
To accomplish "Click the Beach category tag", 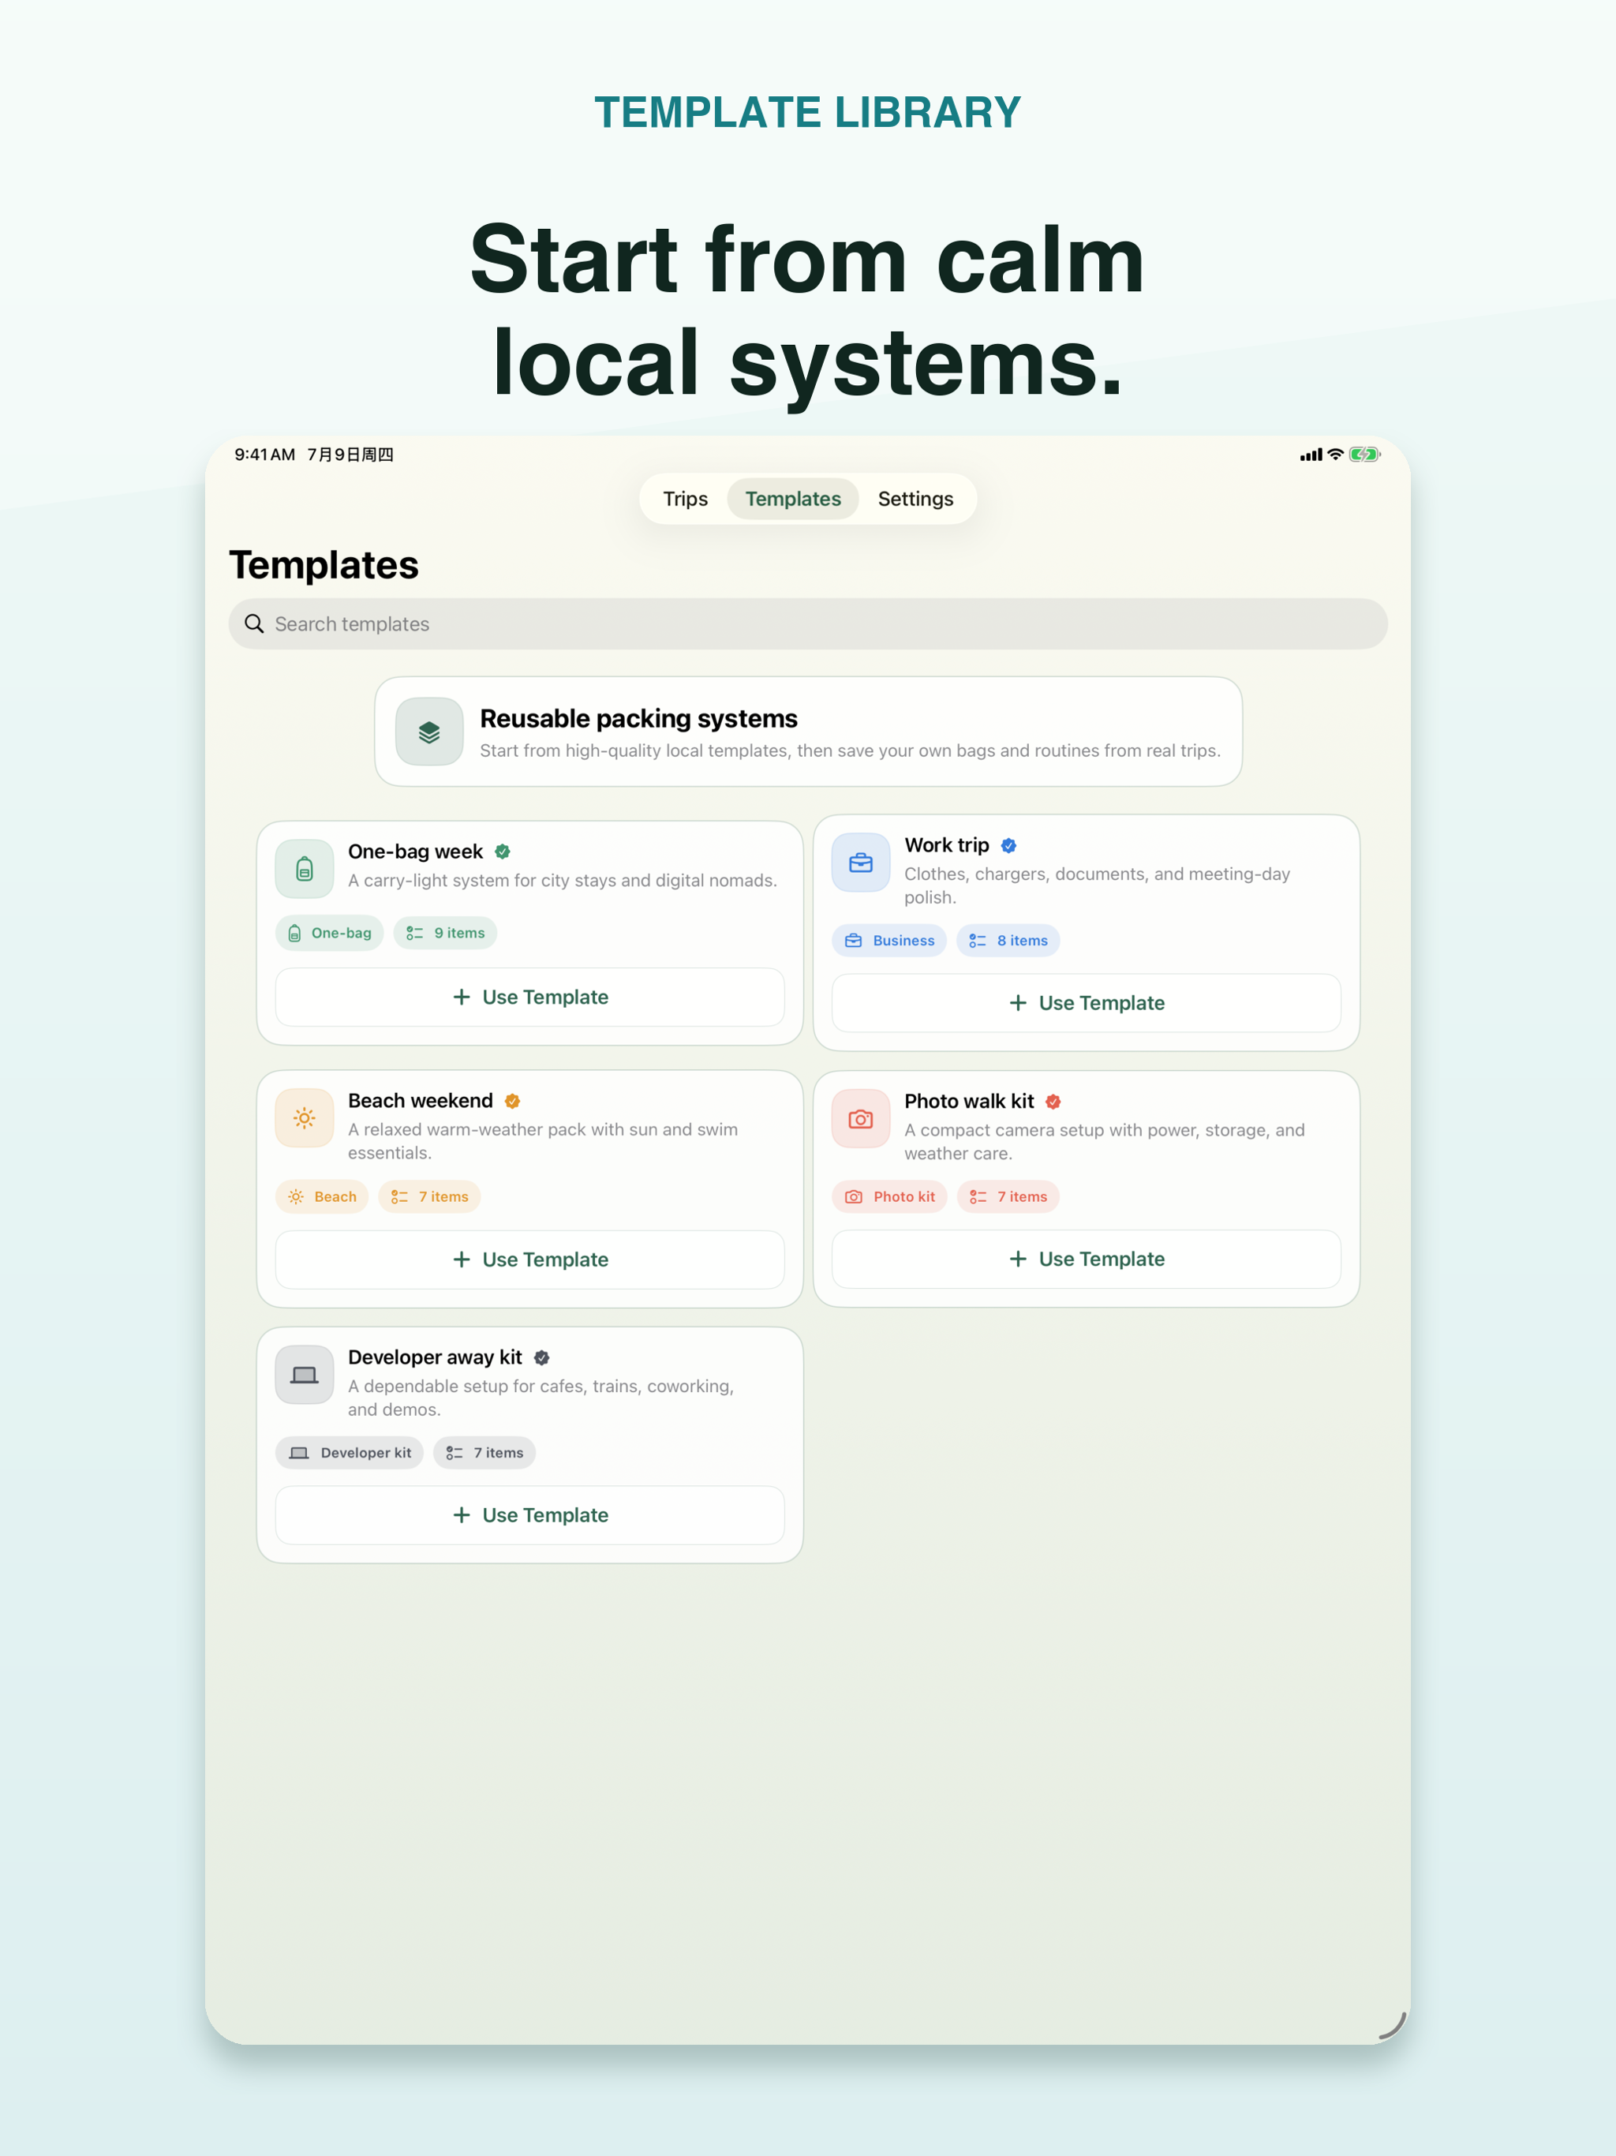I will point(322,1197).
